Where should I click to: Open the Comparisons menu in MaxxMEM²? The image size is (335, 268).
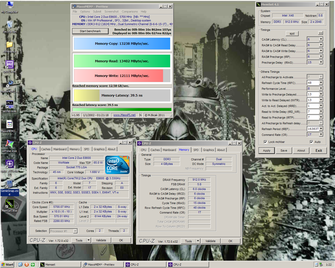point(130,12)
